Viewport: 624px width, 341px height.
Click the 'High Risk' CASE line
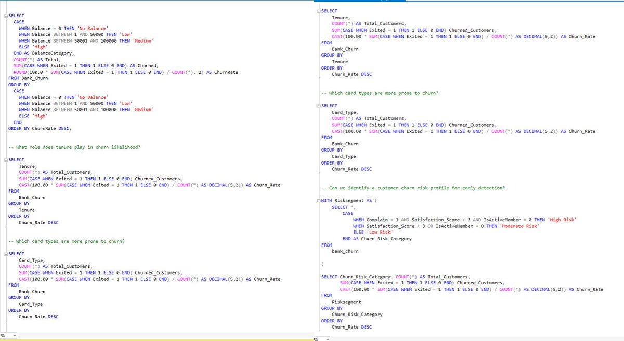(x=464, y=220)
